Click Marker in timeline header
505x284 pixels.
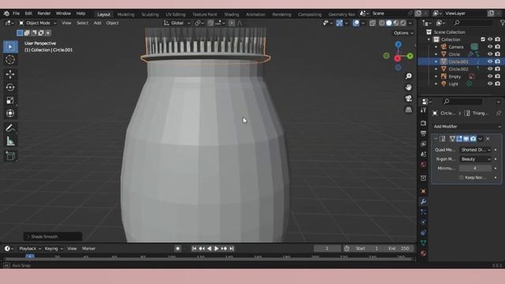88,248
